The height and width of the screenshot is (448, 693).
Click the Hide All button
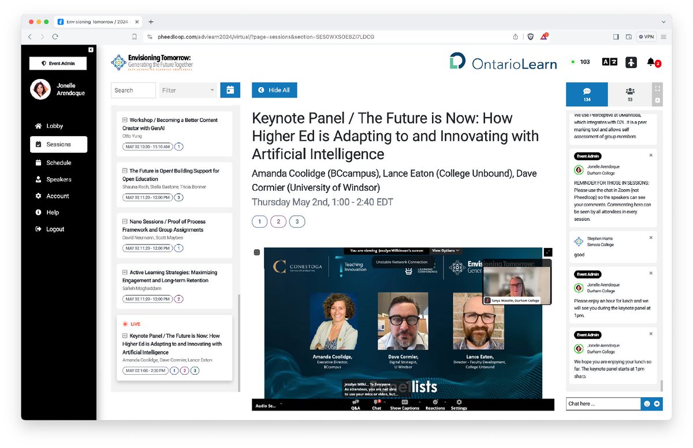274,90
